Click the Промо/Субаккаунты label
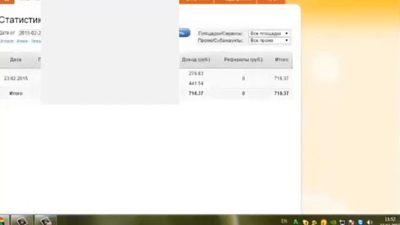Viewport: 400px width, 225px height. pos(220,41)
